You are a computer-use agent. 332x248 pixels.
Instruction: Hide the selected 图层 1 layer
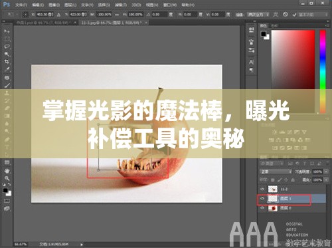(262, 199)
